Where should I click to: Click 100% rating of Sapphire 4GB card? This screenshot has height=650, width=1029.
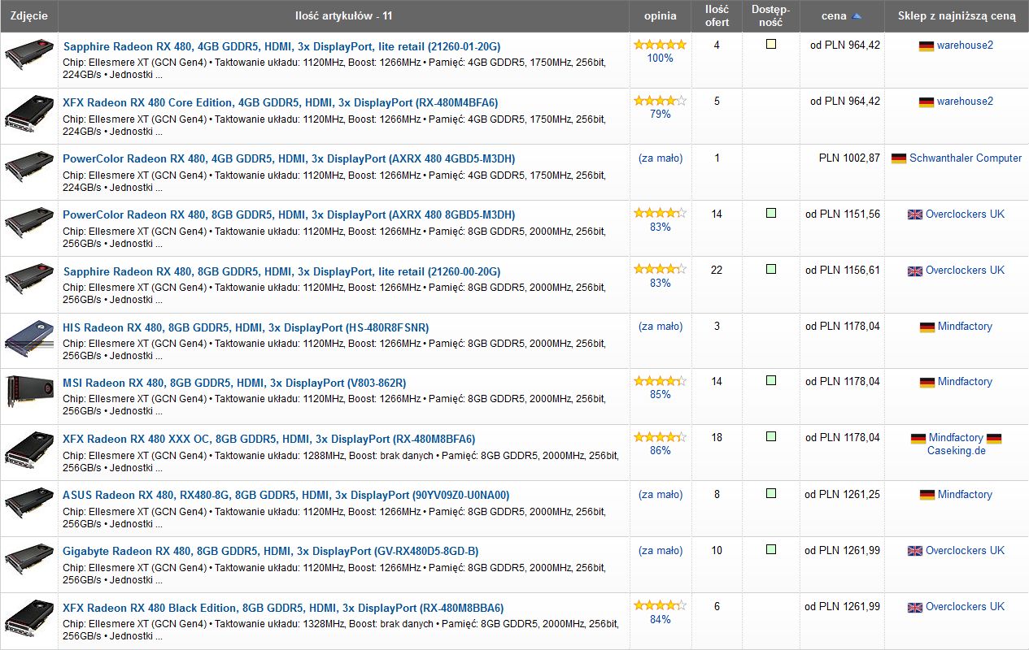pyautogui.click(x=660, y=58)
